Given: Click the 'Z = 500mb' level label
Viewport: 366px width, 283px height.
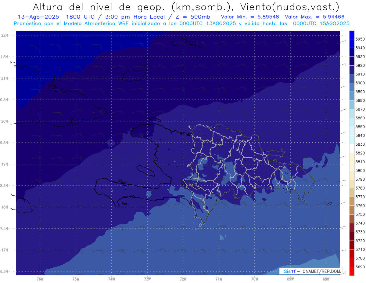Looking at the screenshot, I should [x=193, y=17].
